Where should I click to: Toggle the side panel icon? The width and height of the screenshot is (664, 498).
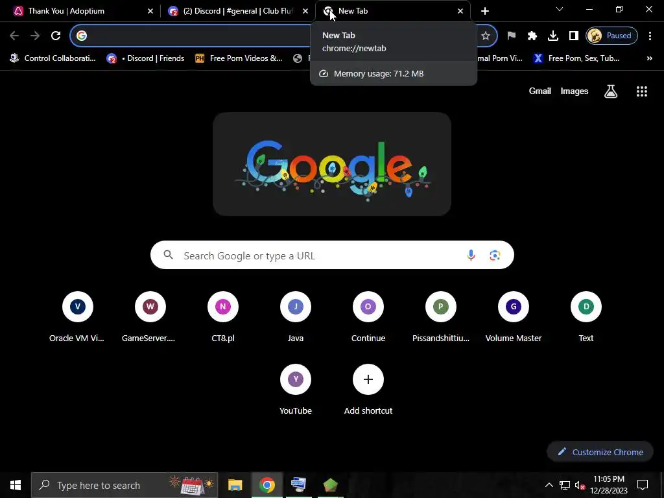click(x=573, y=36)
